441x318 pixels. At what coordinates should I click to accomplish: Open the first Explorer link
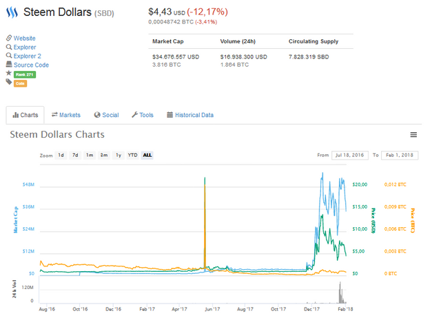25,47
